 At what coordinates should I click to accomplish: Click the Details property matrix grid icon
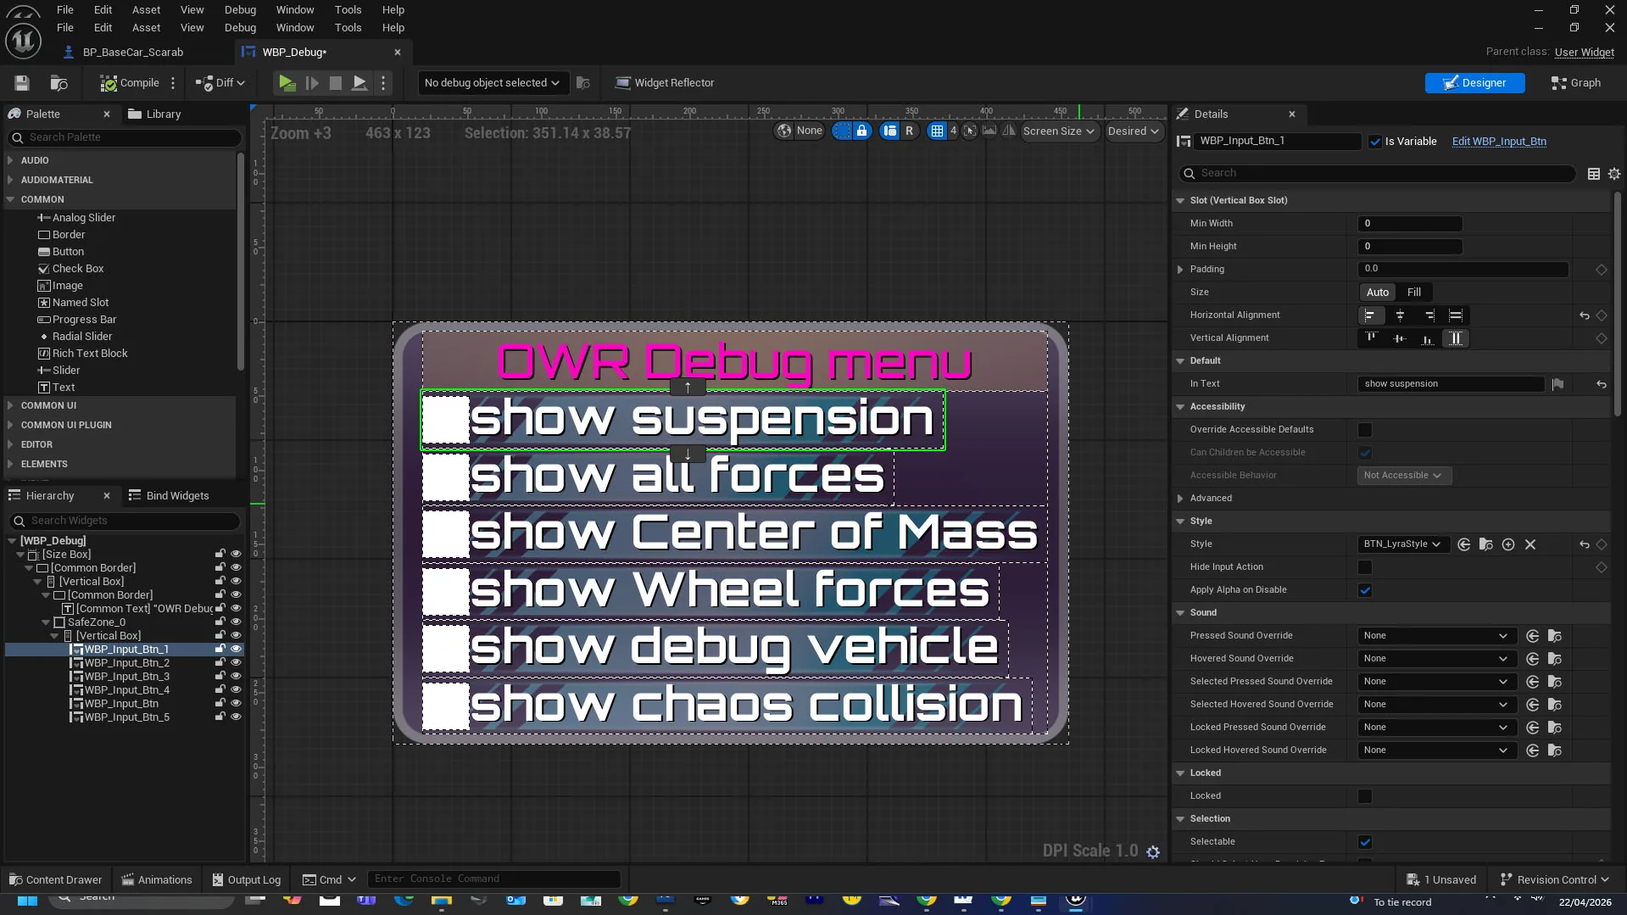click(x=1594, y=174)
